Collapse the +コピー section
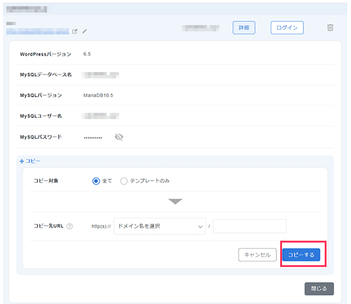 [x=30, y=161]
